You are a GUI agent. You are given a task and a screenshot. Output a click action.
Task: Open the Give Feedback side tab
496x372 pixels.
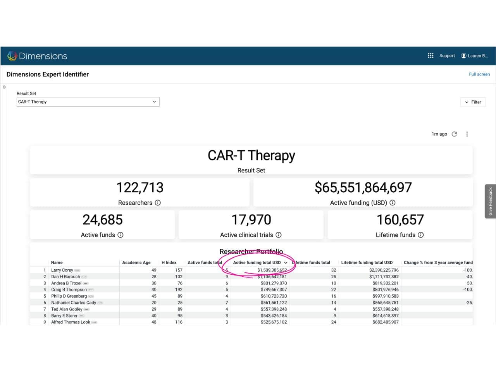[x=490, y=201]
